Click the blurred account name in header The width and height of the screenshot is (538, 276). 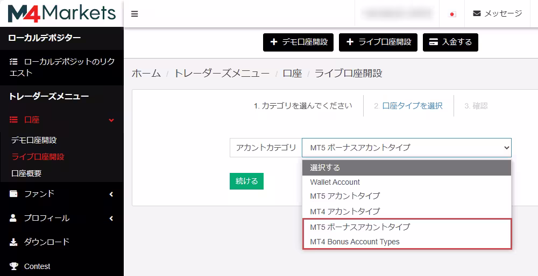[397, 13]
